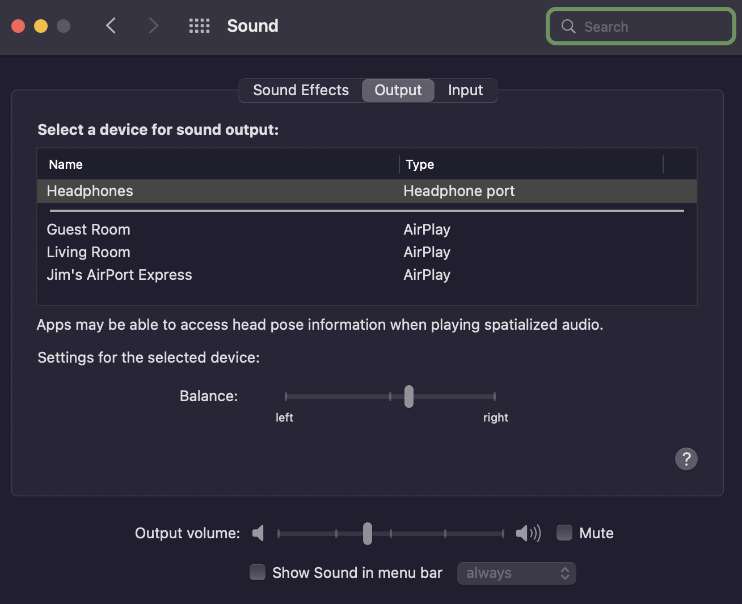The width and height of the screenshot is (742, 604).
Task: Click the Output volume slider handle
Action: (368, 534)
